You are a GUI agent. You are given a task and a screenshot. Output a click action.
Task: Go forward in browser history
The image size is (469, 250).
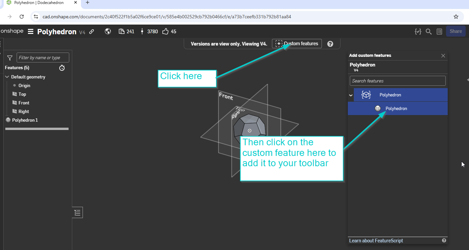[10, 17]
